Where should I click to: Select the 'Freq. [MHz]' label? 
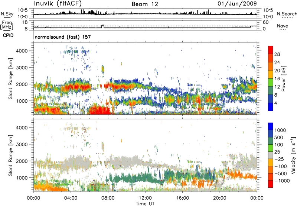[x=7, y=25]
